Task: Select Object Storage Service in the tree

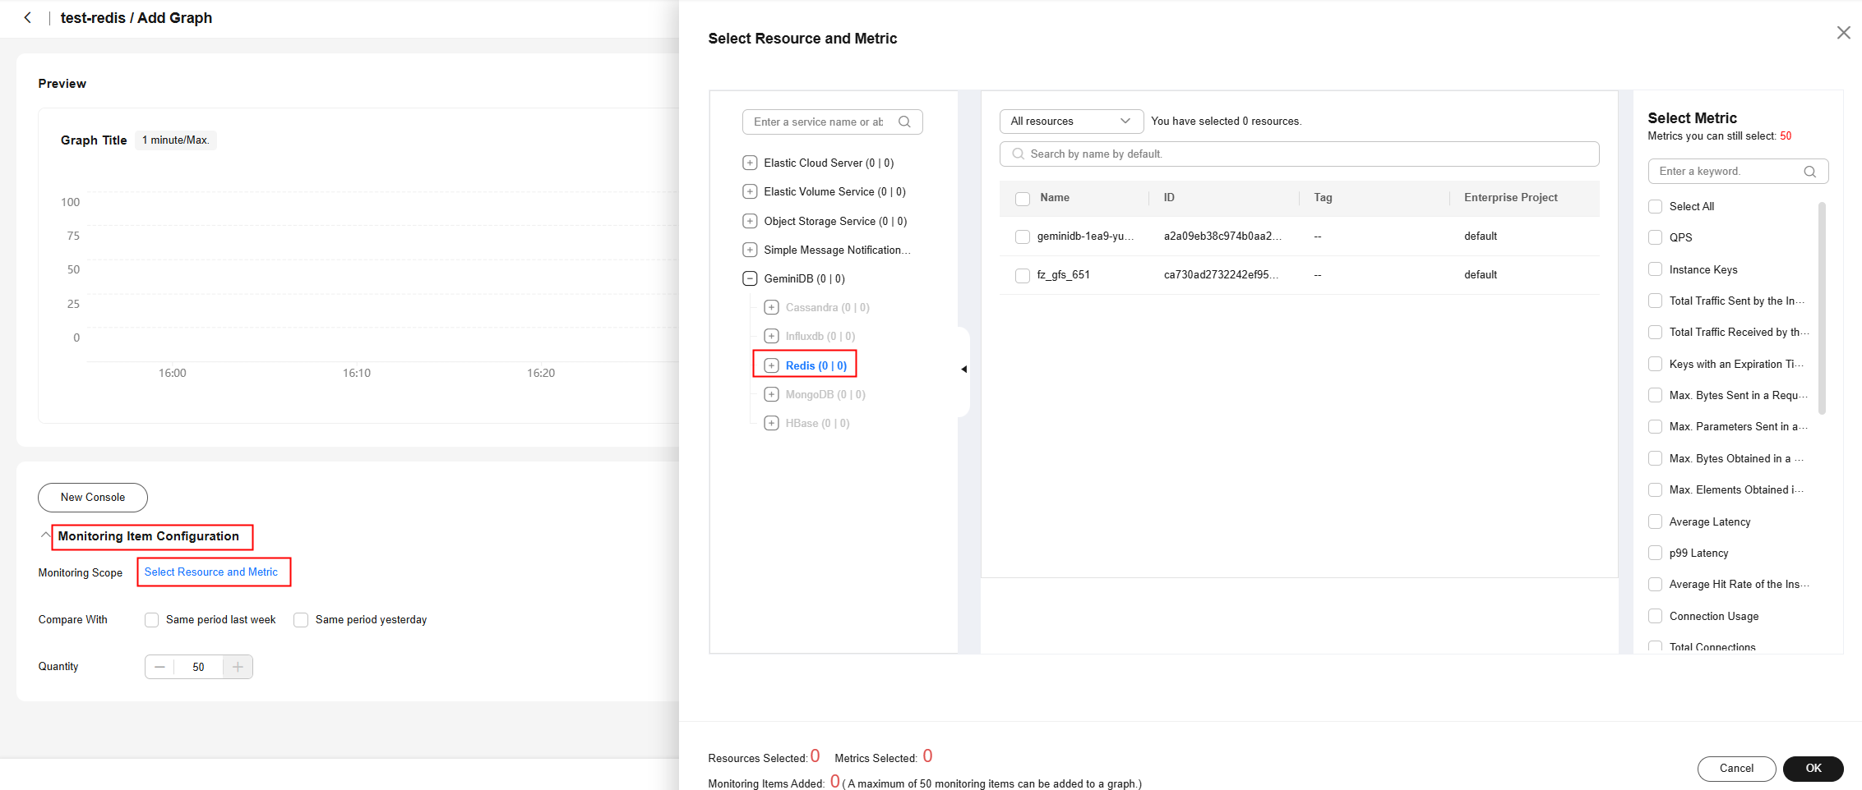Action: pyautogui.click(x=834, y=221)
